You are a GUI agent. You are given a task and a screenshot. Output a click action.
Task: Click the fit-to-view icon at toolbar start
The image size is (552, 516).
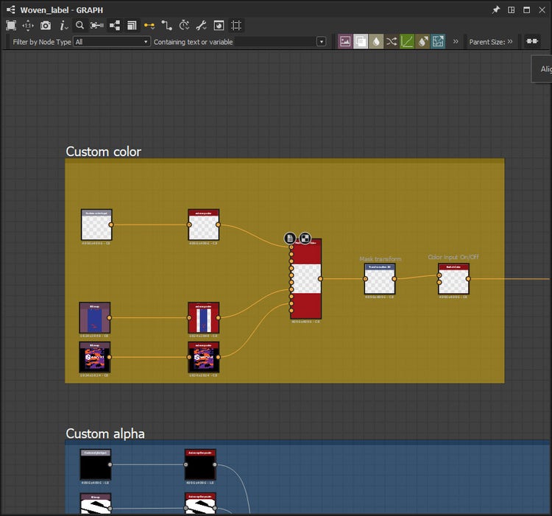11,25
